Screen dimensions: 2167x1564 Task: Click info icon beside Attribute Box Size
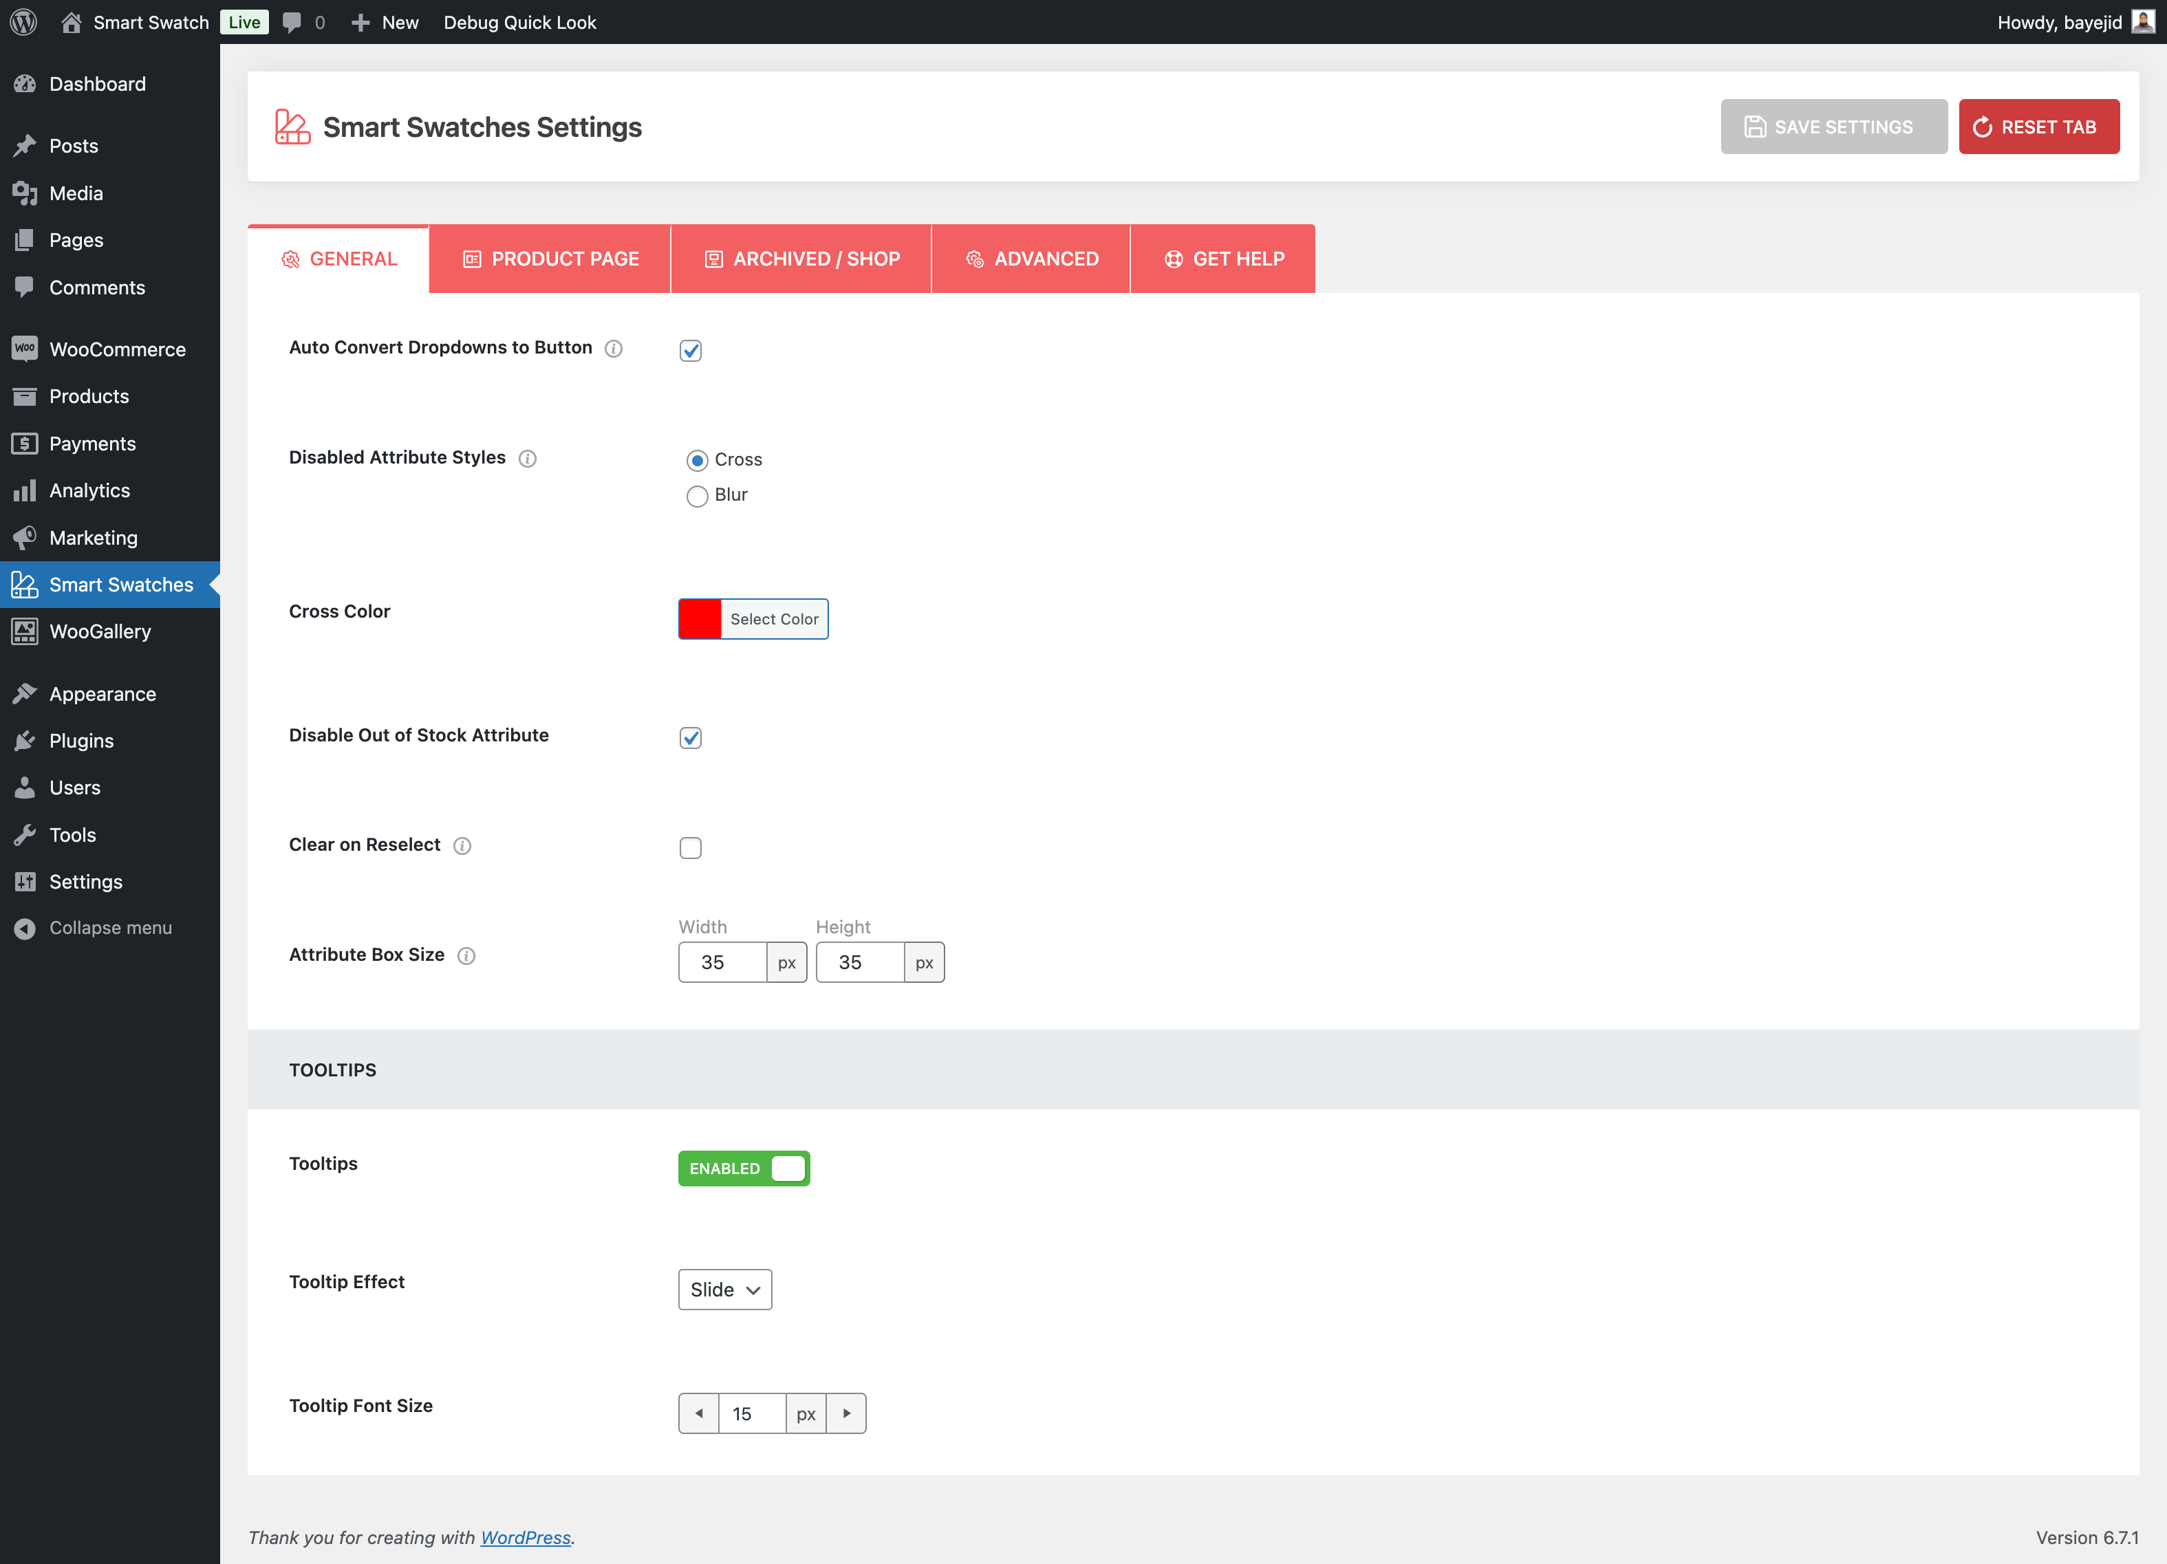466,955
